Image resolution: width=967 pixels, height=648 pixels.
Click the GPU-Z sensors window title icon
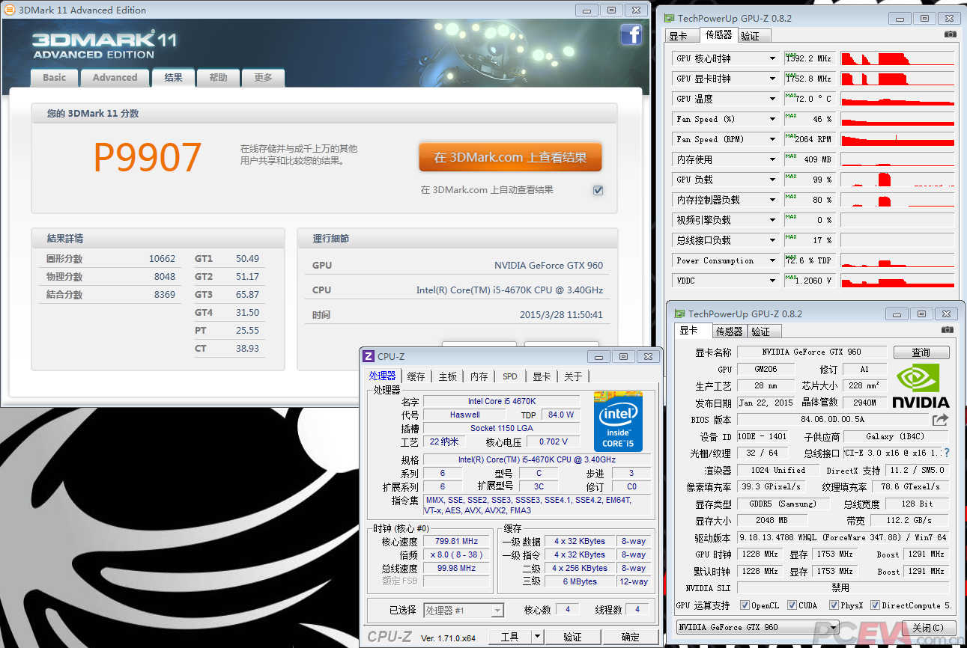(669, 18)
